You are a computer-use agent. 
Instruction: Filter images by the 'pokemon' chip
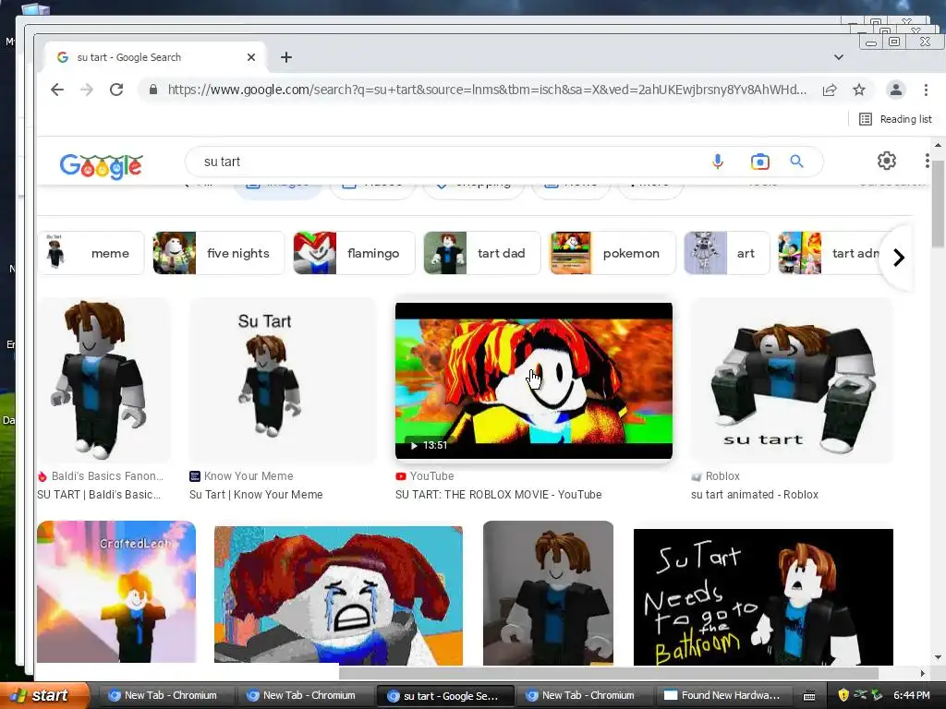[612, 253]
